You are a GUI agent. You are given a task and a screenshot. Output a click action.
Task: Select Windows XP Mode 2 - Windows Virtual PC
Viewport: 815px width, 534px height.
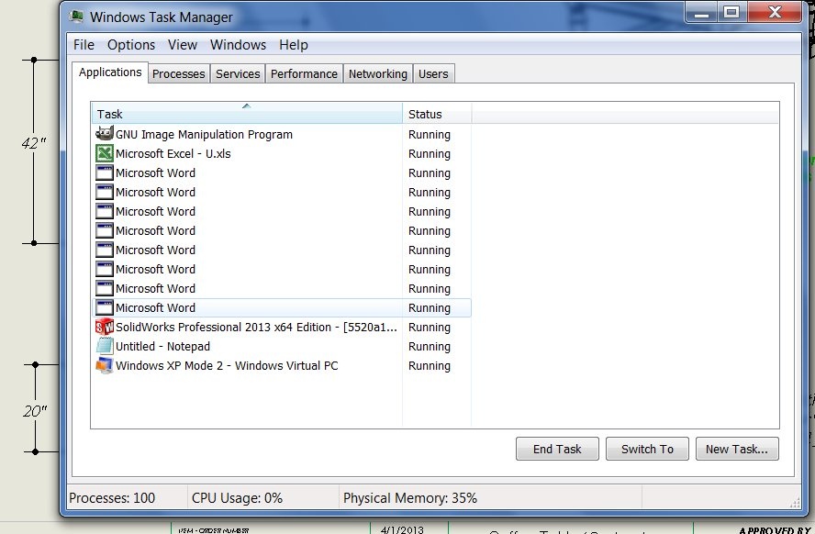[281, 365]
